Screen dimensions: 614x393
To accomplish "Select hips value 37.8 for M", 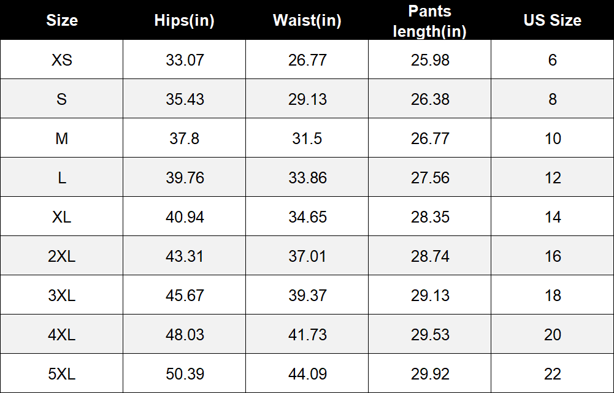I will click(x=185, y=139).
